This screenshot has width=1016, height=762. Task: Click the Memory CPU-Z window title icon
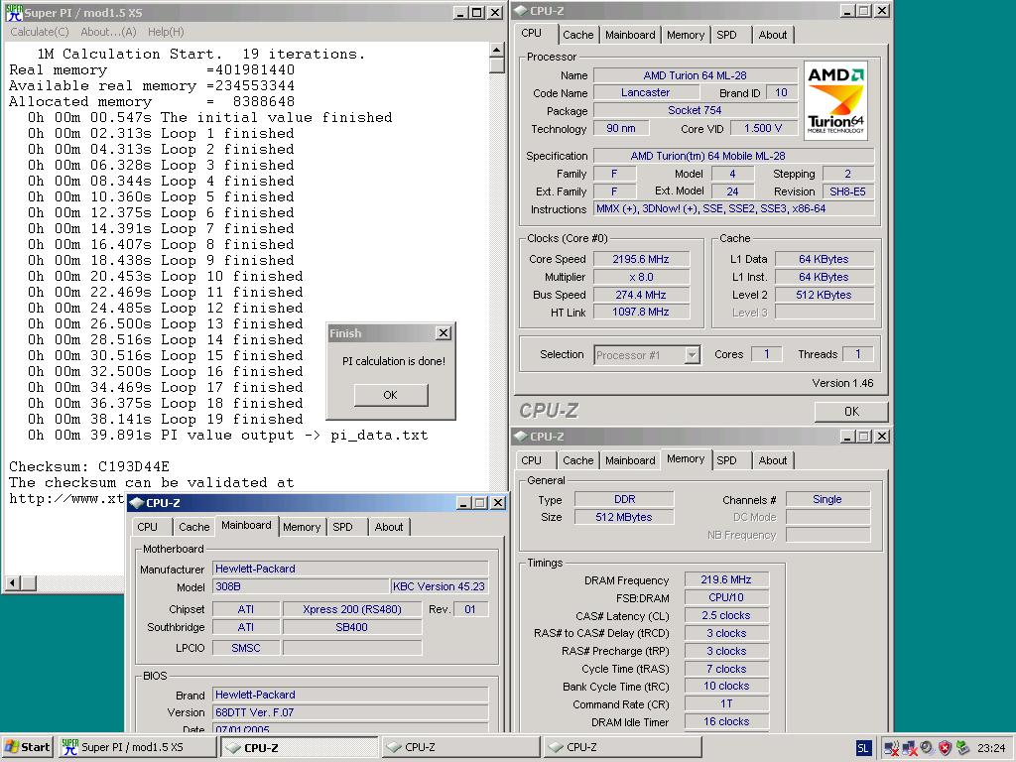[522, 437]
